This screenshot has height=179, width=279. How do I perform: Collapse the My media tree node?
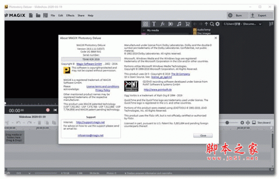click(x=144, y=30)
